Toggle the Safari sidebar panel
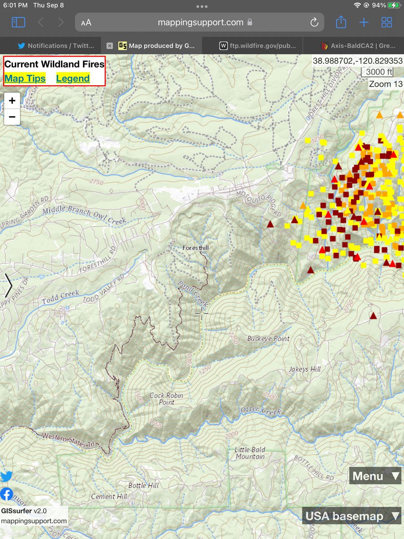 [x=17, y=22]
